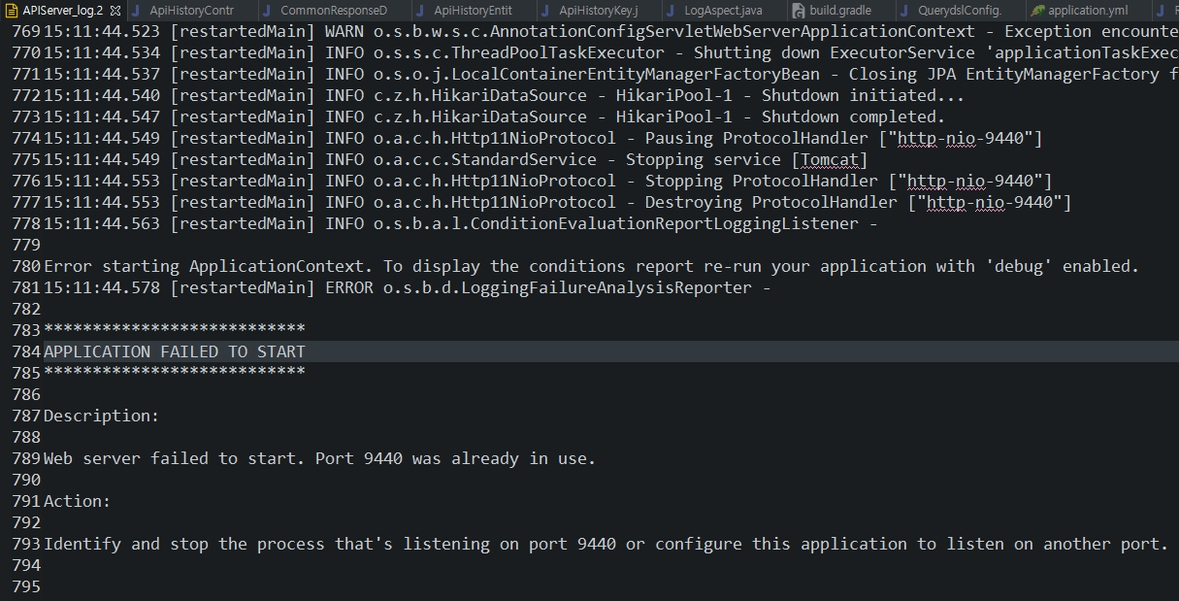1179x601 pixels.
Task: Click the partially visible last editor tab
Action: (x=1165, y=10)
